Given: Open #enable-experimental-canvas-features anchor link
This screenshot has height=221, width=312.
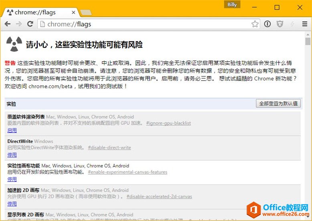Looking at the screenshot, I should pyautogui.click(x=128, y=172).
